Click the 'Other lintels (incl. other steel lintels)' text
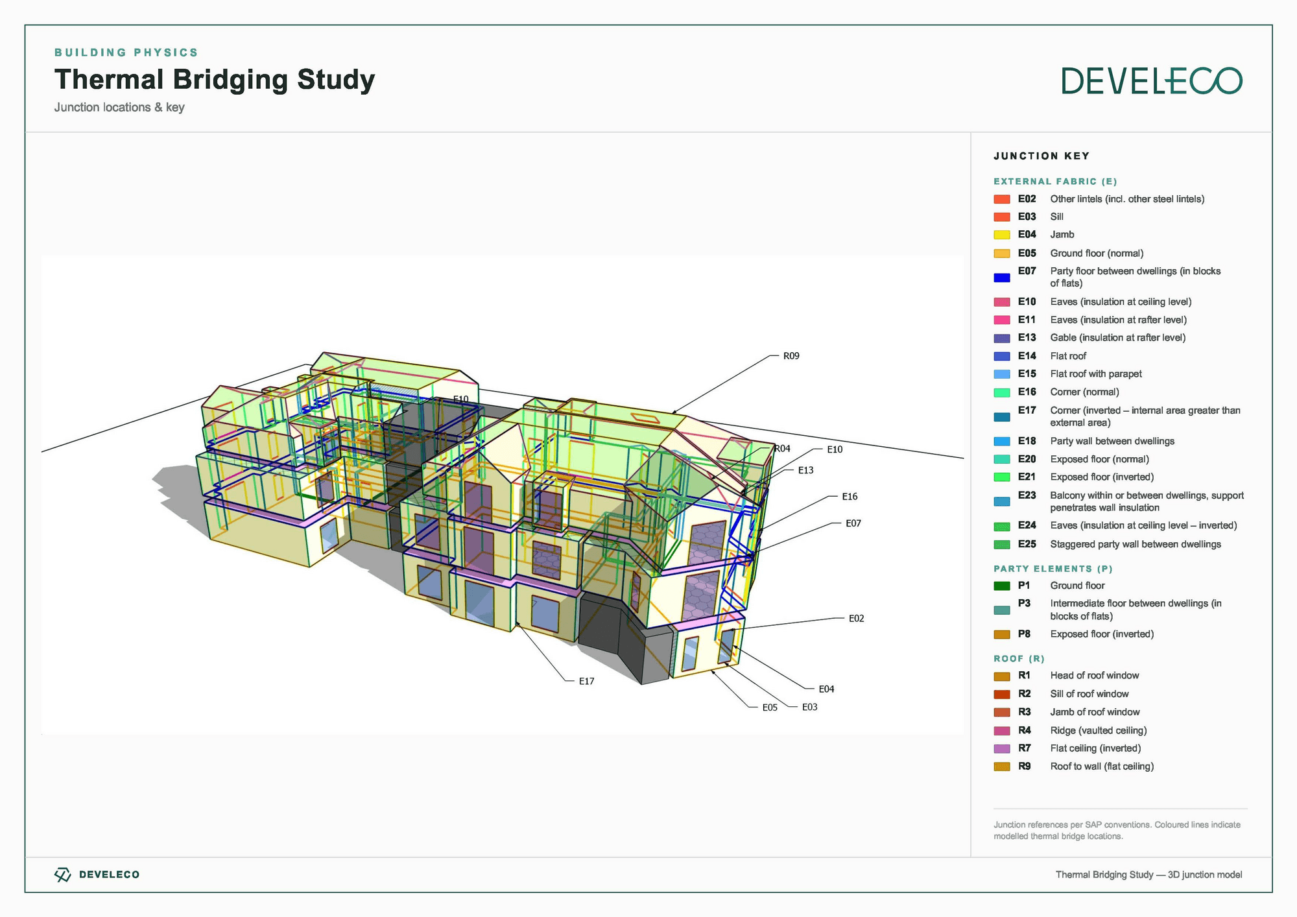Viewport: 1297px width, 917px height. pos(1127,199)
